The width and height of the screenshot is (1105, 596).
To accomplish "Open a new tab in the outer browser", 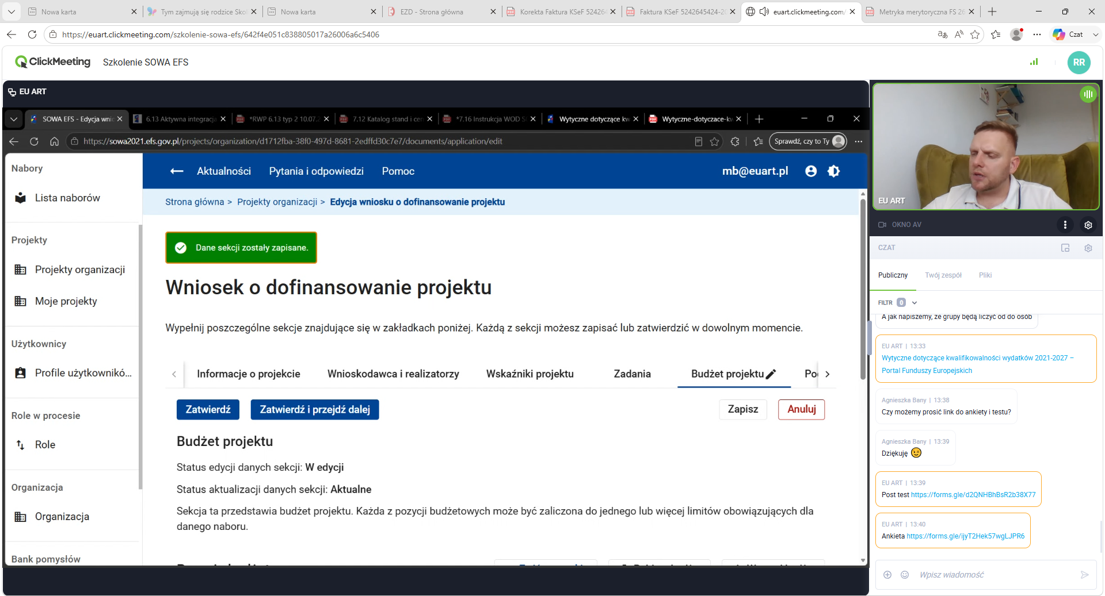I will click(x=992, y=11).
